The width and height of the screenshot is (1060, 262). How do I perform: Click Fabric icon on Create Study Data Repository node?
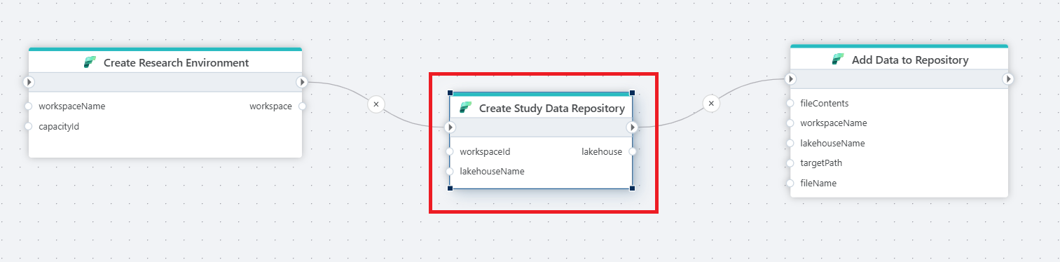pos(465,108)
